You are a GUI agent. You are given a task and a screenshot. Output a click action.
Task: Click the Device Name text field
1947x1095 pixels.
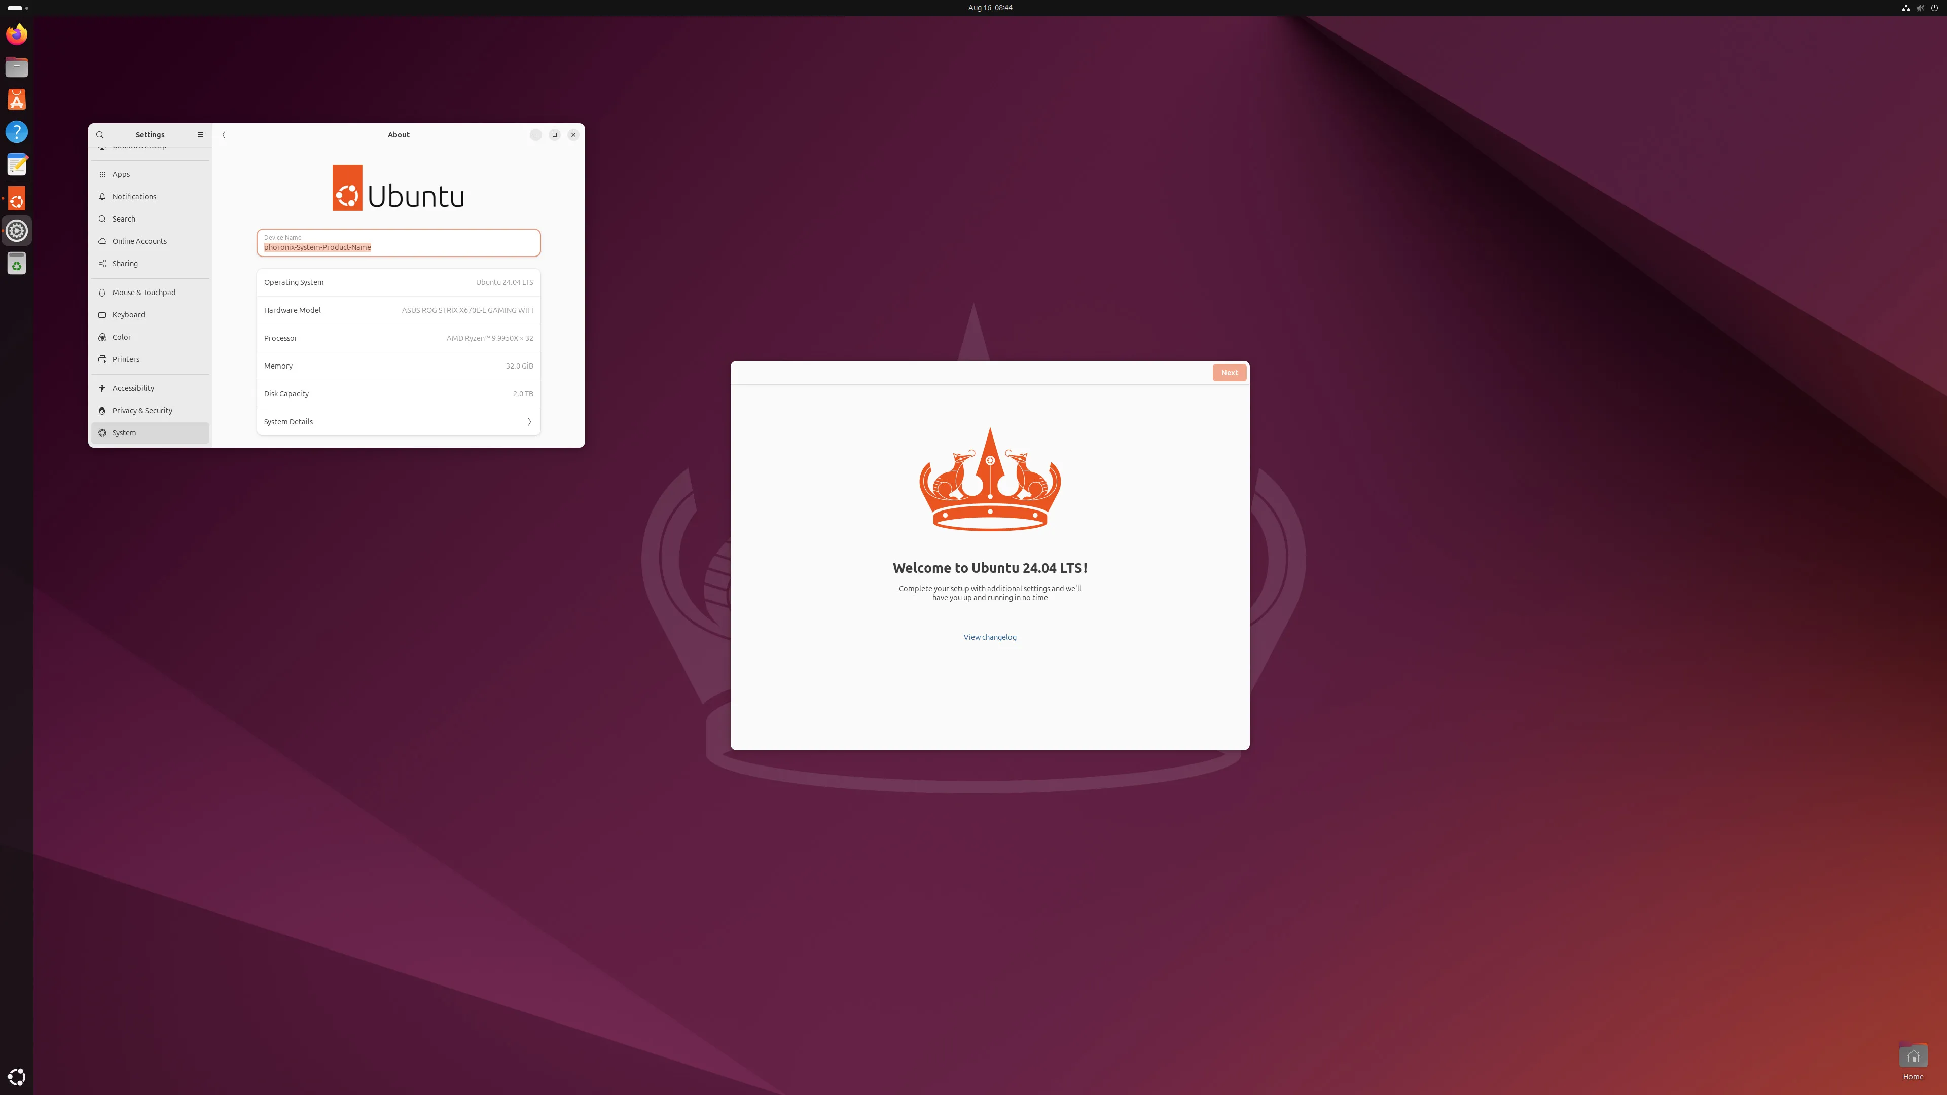399,243
